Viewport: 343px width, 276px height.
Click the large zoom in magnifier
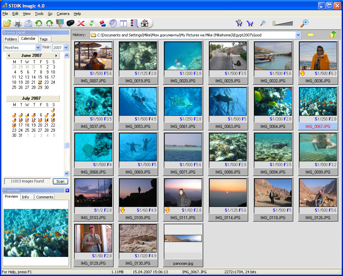304,23
